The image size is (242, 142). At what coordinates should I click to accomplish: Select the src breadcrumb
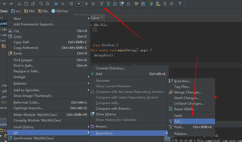(x=16, y=11)
